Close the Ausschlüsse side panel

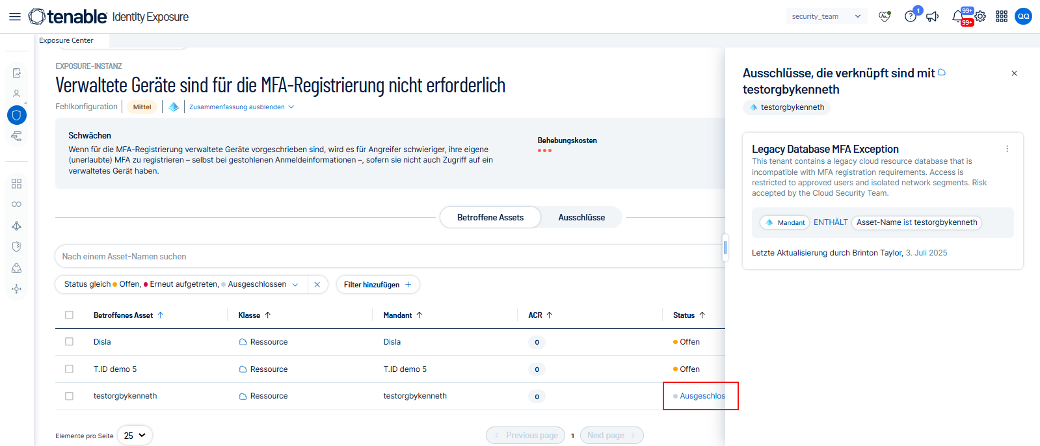tap(1014, 73)
